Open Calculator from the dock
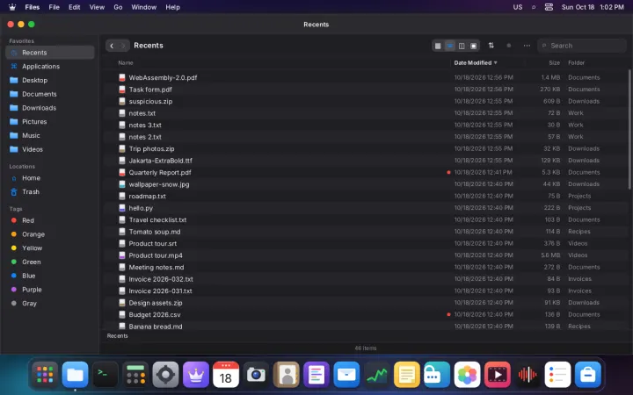 click(x=135, y=375)
